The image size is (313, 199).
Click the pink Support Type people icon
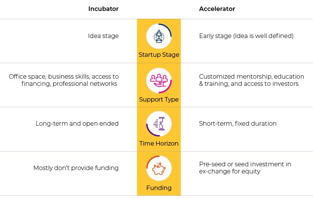159,81
